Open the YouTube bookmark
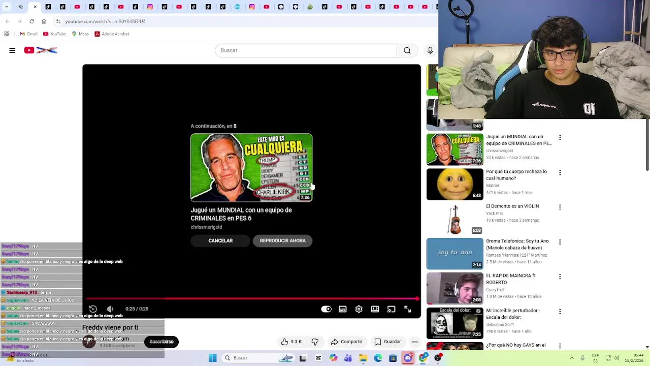This screenshot has height=366, width=650. point(54,34)
